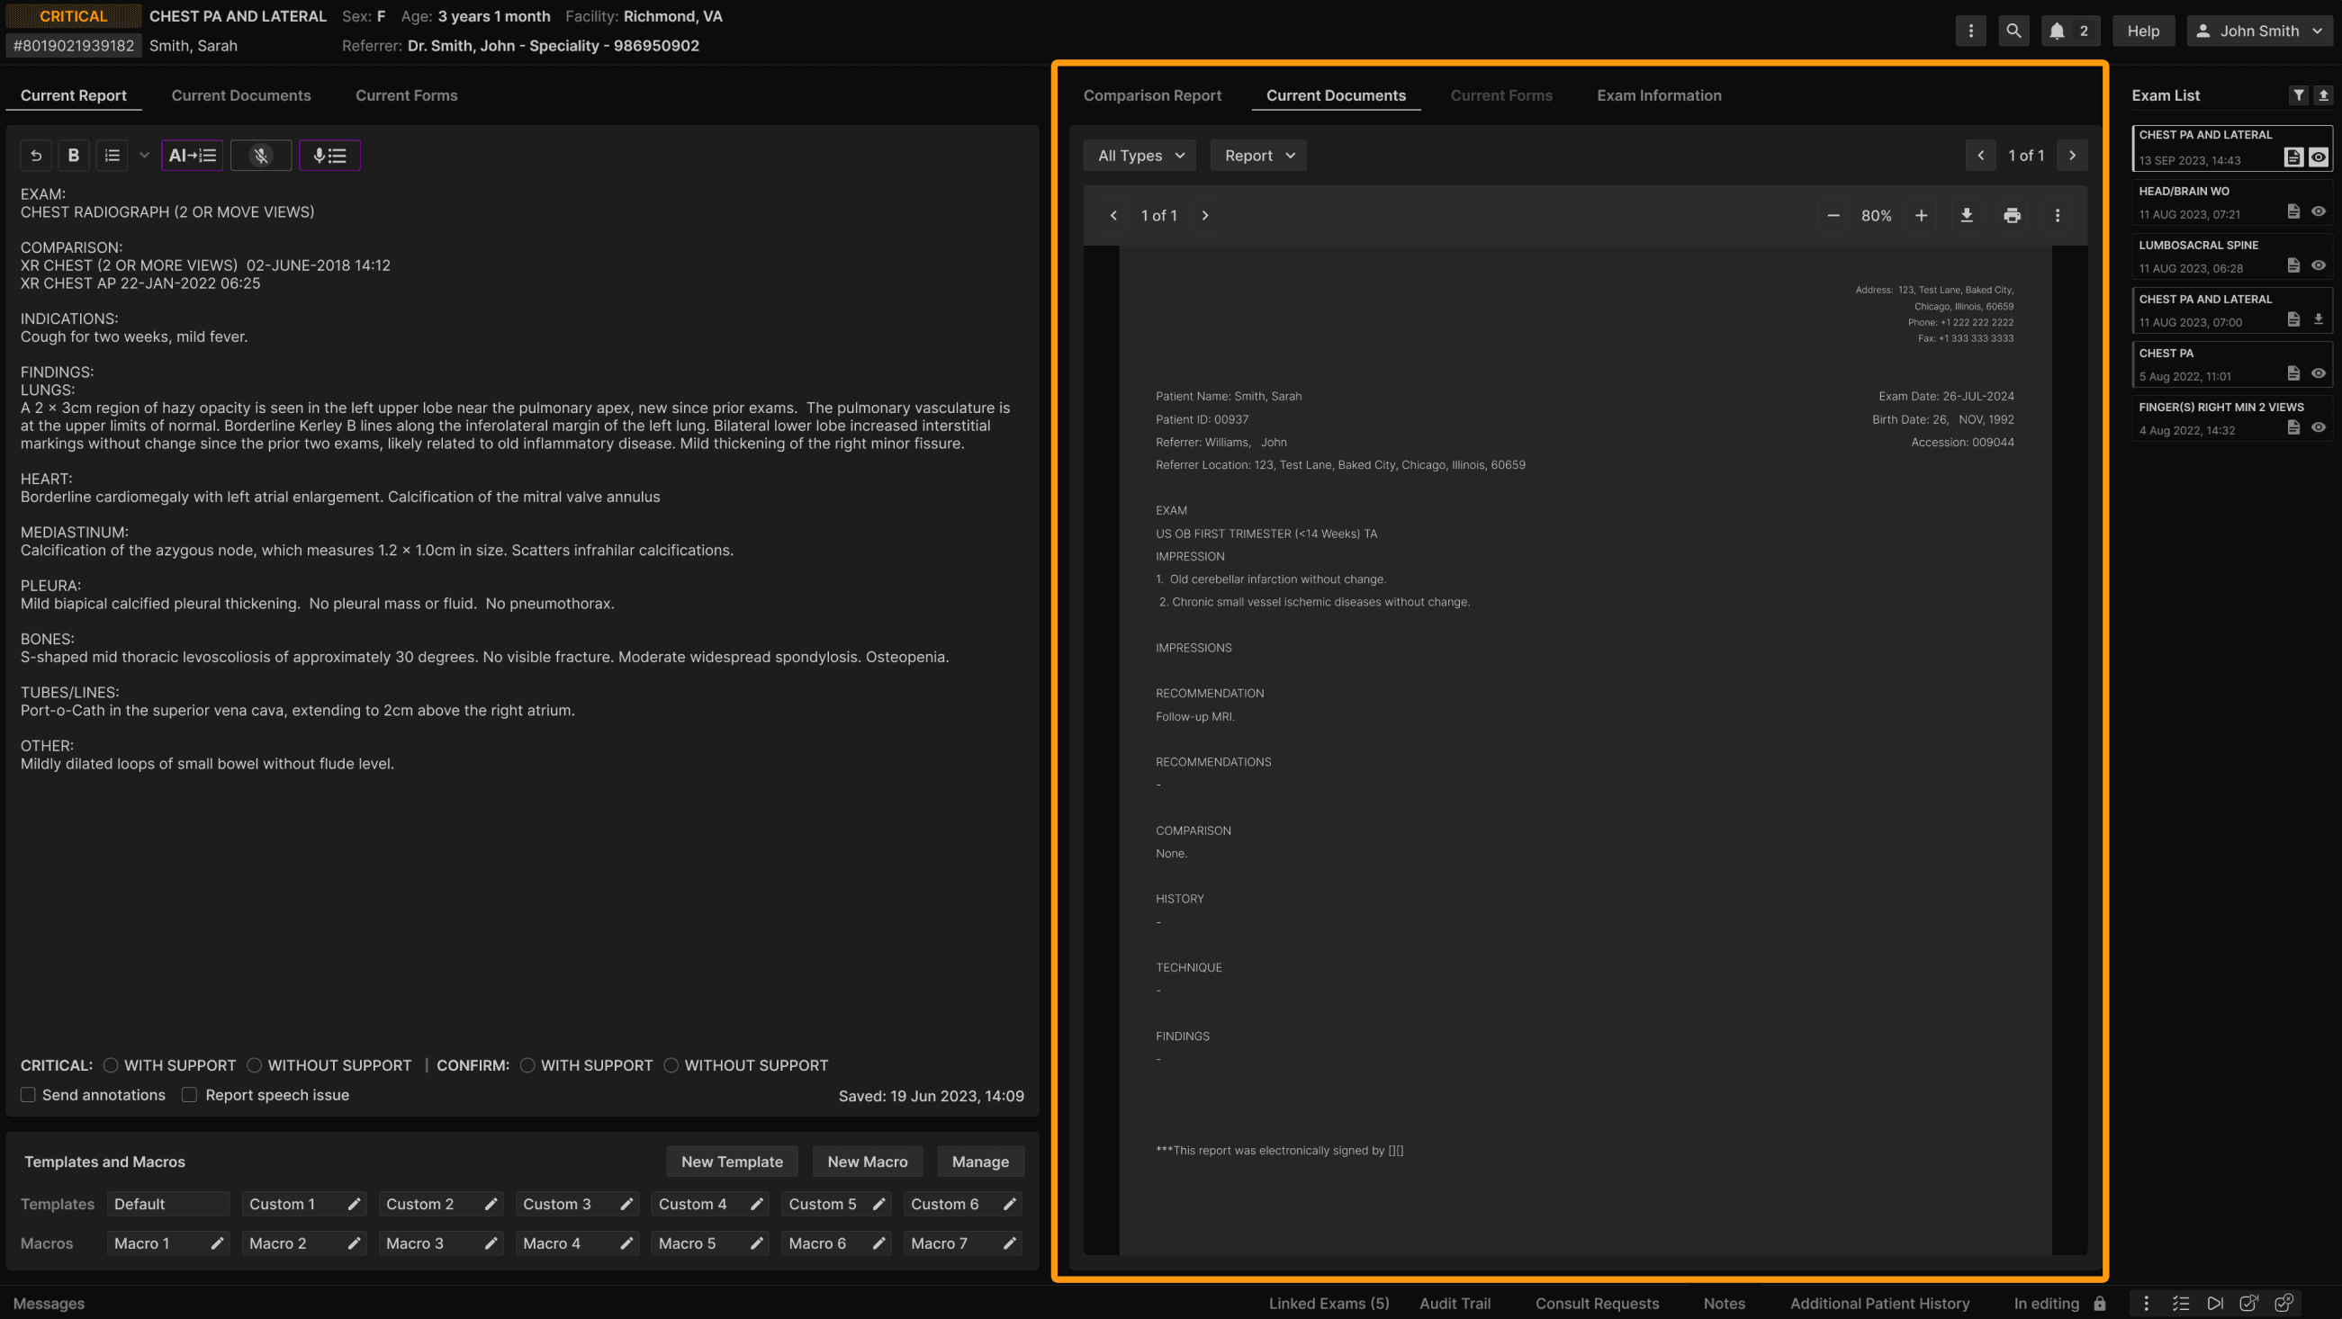Click the muted microphone dictation icon
This screenshot has height=1319, width=2342.
tap(261, 156)
